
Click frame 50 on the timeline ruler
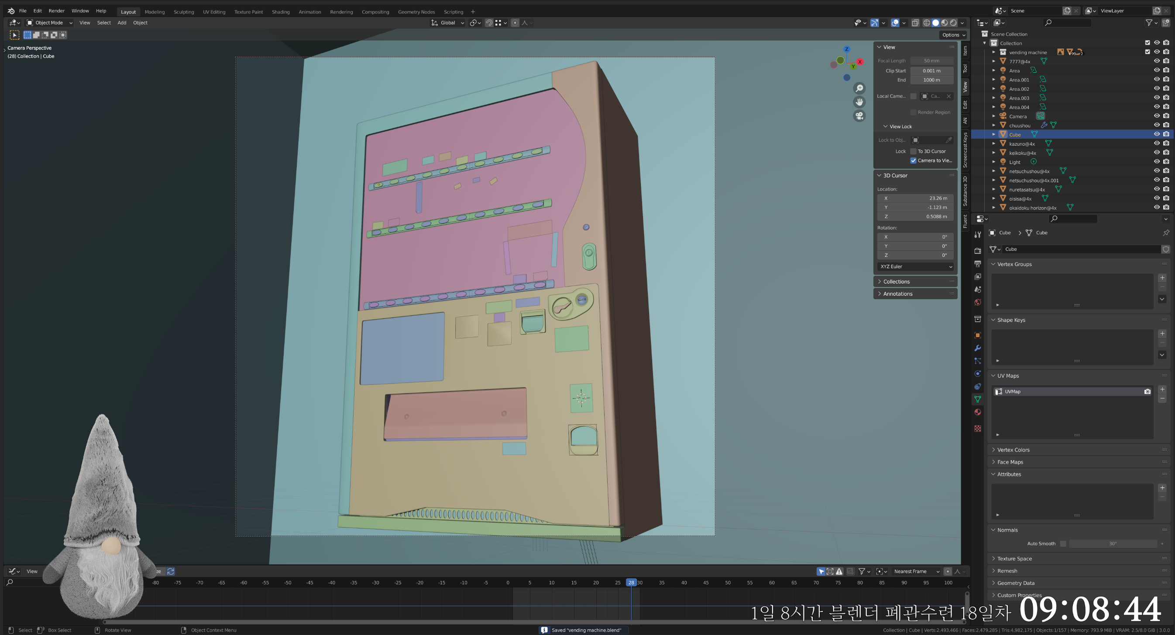point(728,583)
